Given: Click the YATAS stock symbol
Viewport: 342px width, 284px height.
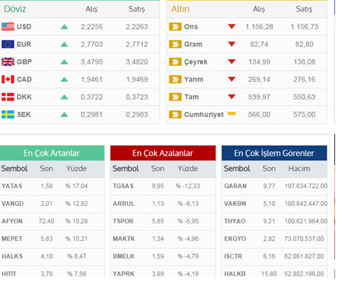Looking at the screenshot, I should 12,186.
